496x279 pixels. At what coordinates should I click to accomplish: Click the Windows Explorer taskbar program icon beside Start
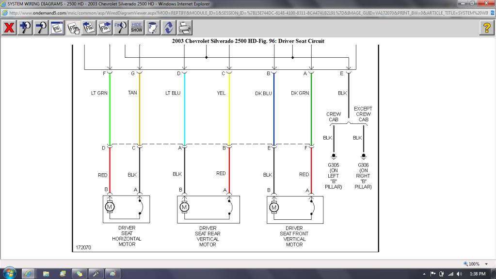46,274
